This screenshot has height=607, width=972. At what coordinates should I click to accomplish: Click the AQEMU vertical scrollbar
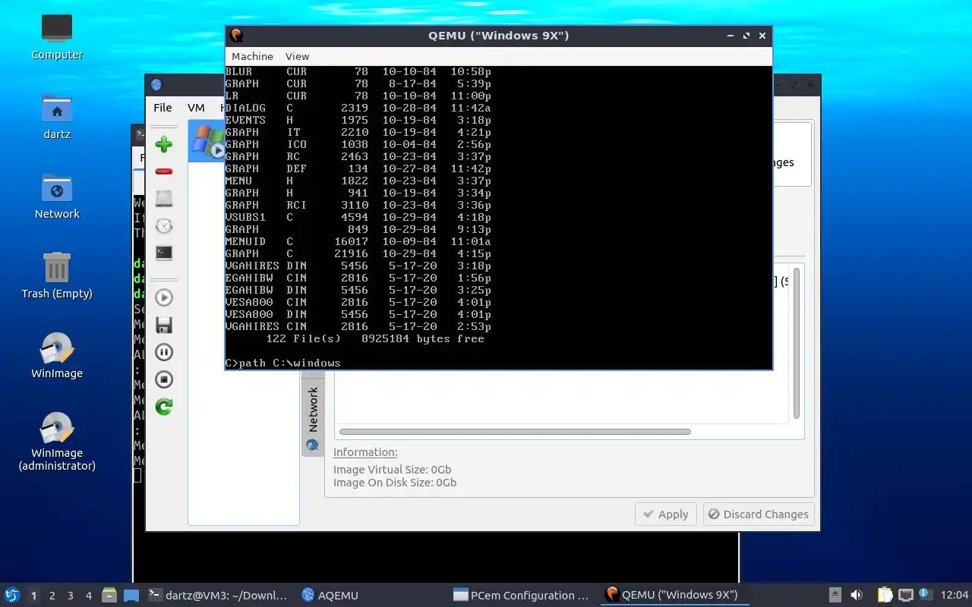tap(796, 343)
